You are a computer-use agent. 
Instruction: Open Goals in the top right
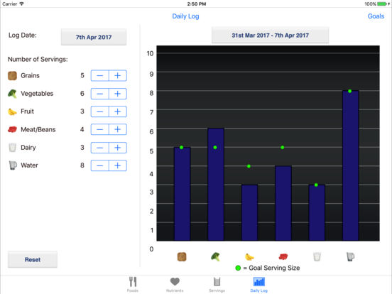(x=376, y=16)
